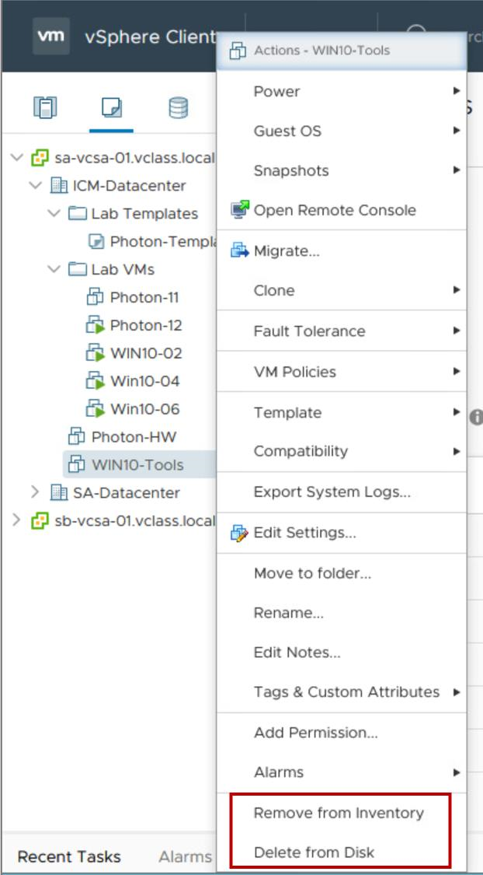Collapse the Lab VMs folder
Viewport: 483px width, 875px height.
(54, 269)
